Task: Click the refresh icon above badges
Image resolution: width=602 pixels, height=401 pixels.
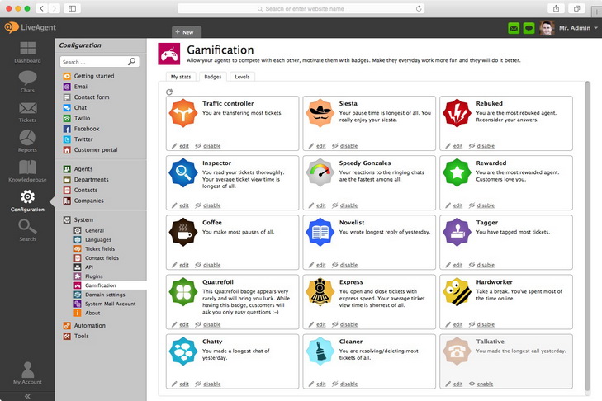Action: [169, 92]
